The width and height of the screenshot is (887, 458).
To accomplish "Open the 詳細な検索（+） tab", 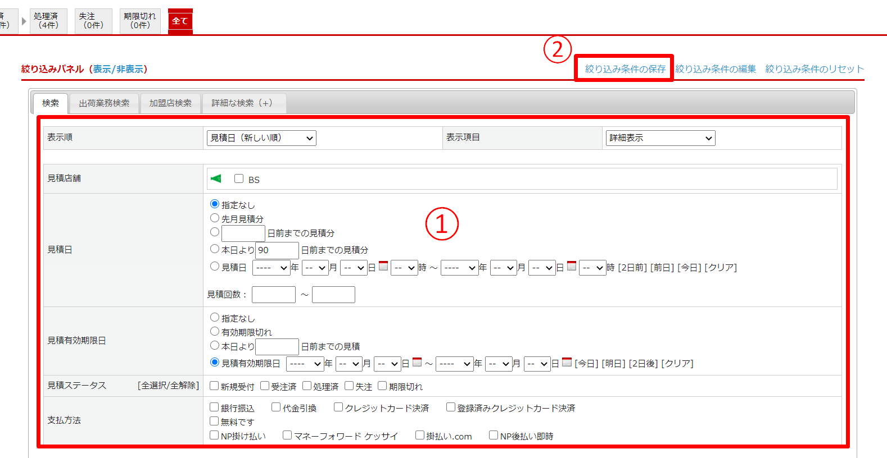I will coord(242,103).
